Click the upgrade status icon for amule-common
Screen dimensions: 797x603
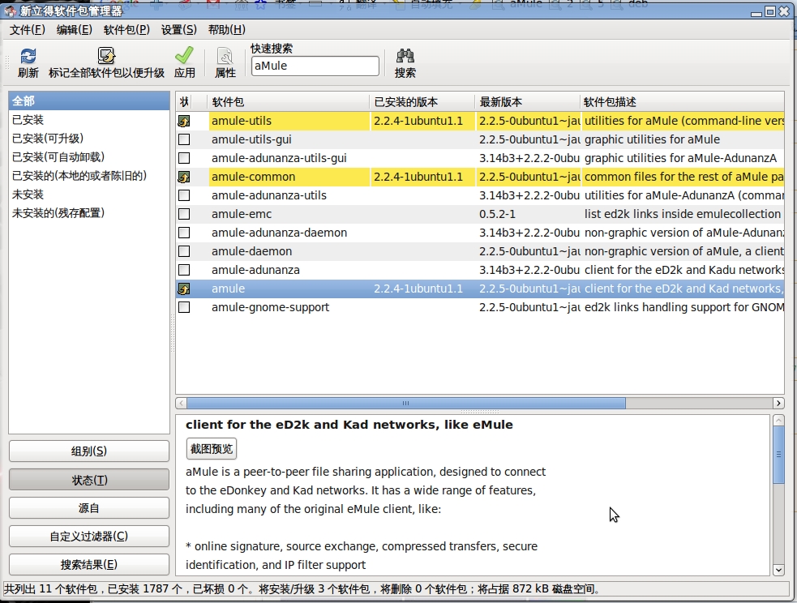coord(184,177)
